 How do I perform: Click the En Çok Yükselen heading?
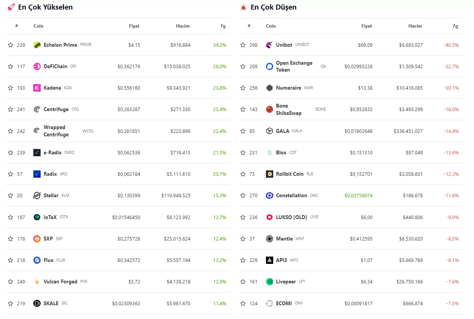coord(45,7)
